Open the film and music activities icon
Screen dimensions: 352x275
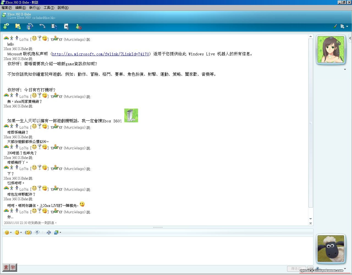(x=54, y=26)
